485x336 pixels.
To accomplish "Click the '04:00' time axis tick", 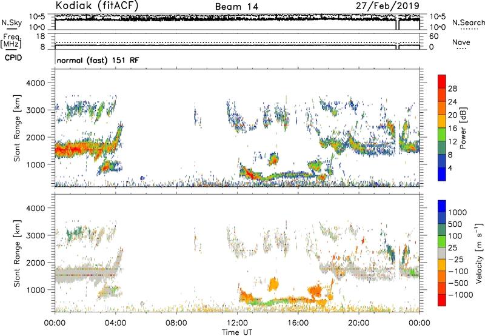I will [x=116, y=323].
